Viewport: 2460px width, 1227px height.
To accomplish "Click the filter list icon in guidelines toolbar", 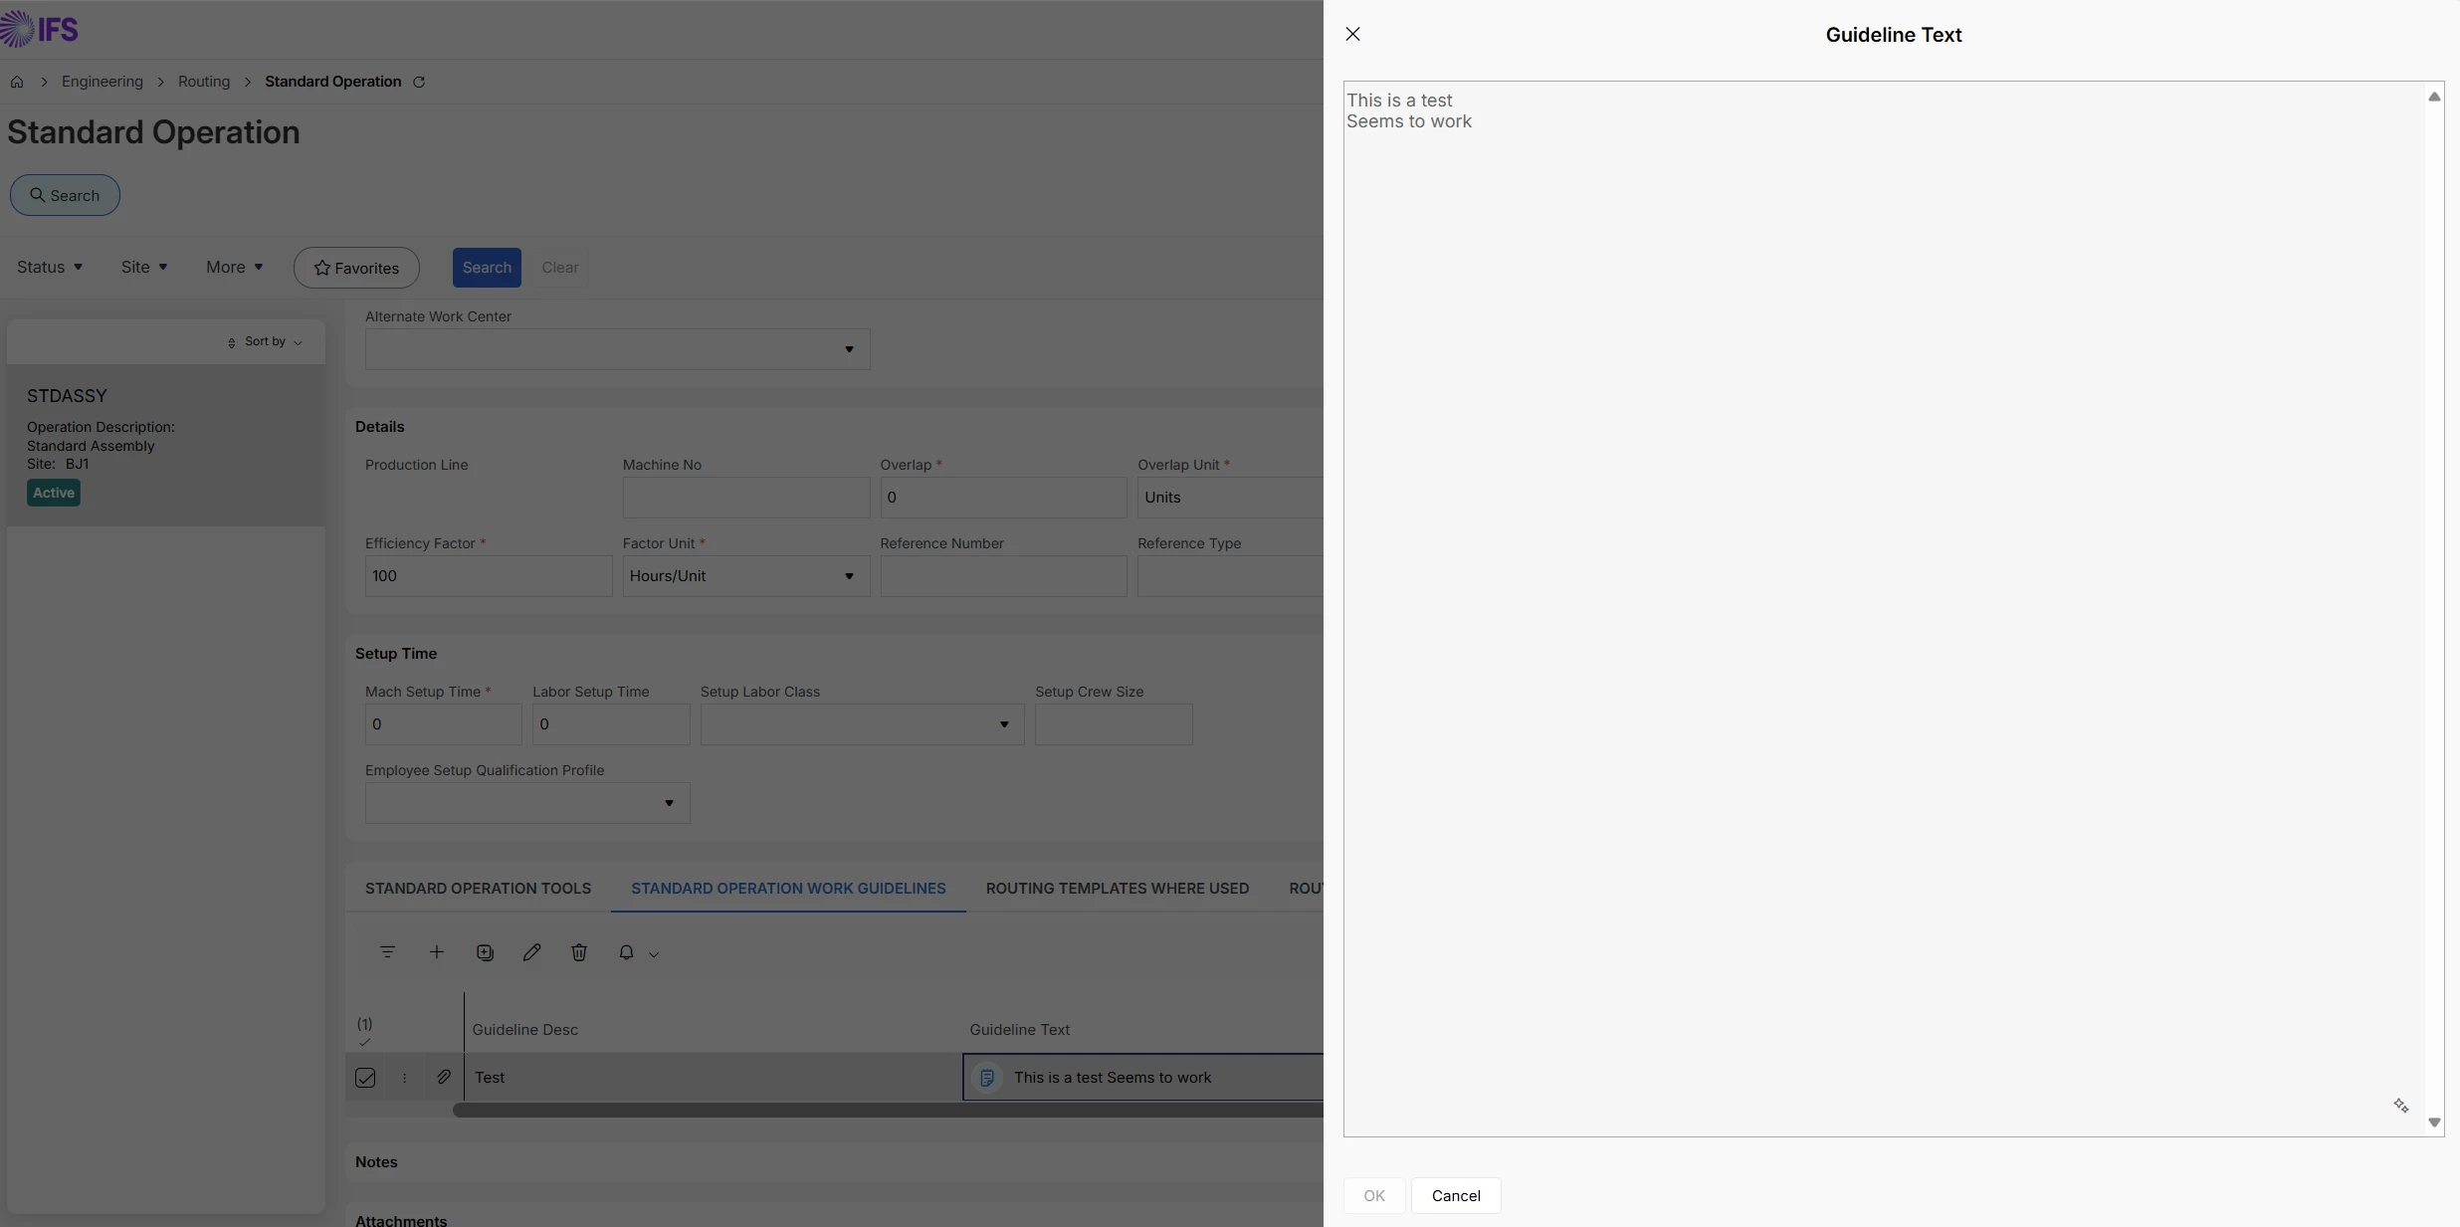I will click(x=387, y=952).
